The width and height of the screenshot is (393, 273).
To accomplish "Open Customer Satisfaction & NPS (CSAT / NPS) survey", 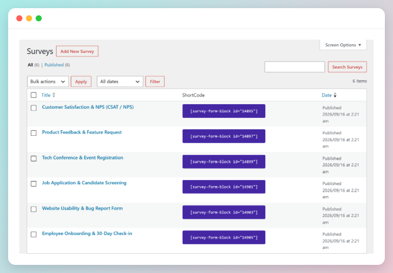I will tap(88, 107).
